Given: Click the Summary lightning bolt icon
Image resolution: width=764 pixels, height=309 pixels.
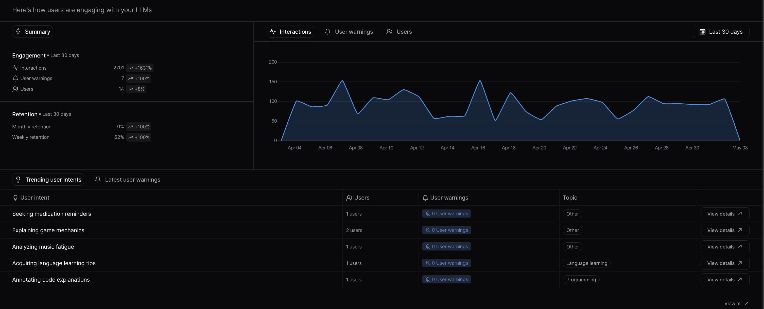Looking at the screenshot, I should click(x=18, y=31).
